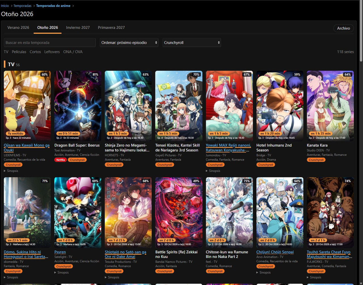Click the Netflix badge on Dragon Ball Super: Beerus

[60, 160]
